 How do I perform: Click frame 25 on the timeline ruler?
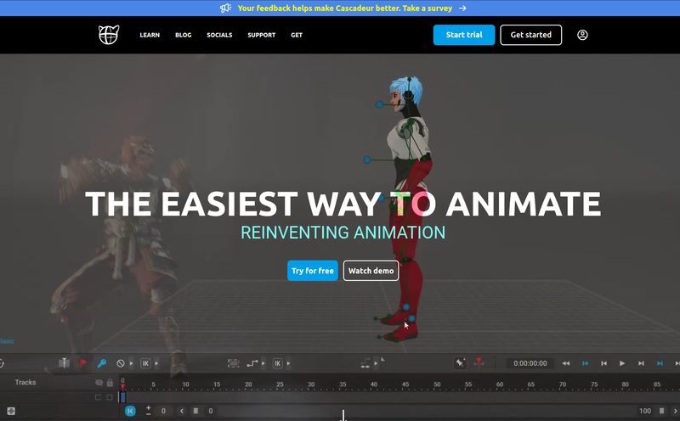(x=280, y=385)
